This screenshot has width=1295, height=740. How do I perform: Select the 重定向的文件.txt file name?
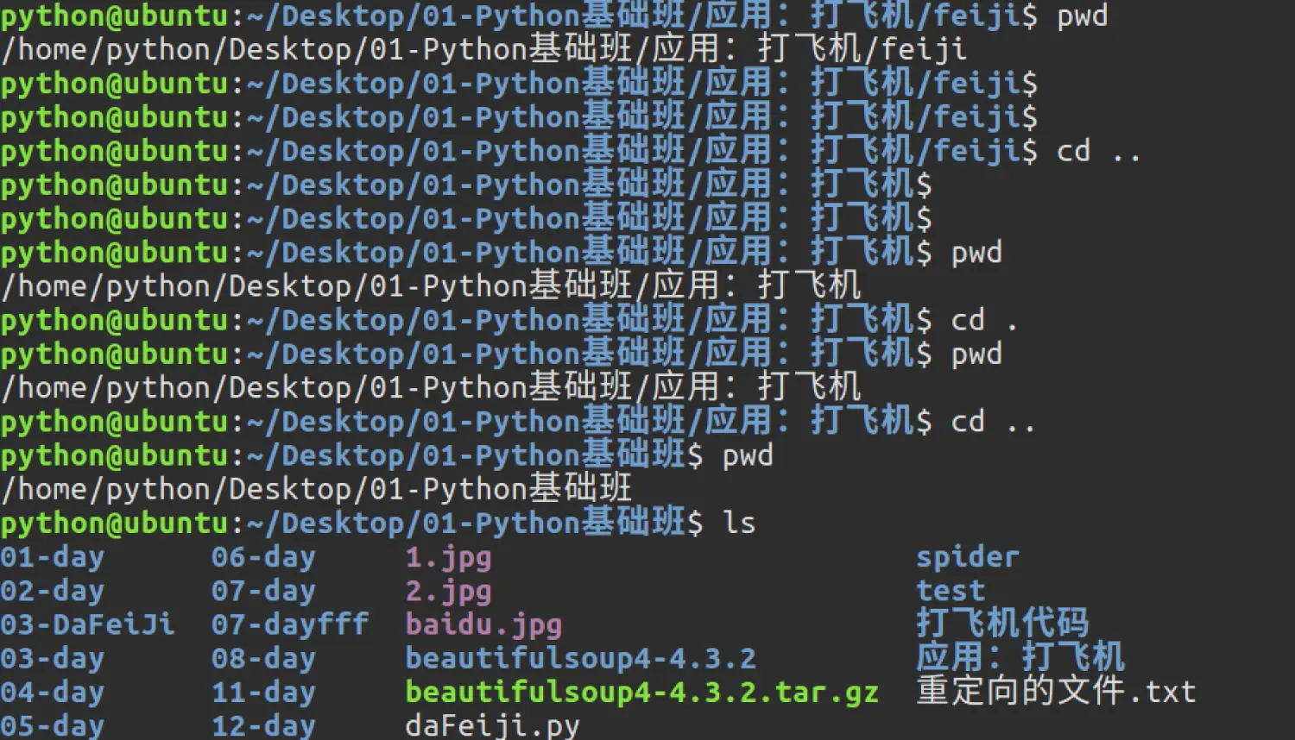coord(1057,691)
